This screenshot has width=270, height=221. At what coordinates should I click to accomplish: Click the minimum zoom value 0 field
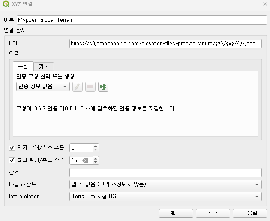(81, 148)
